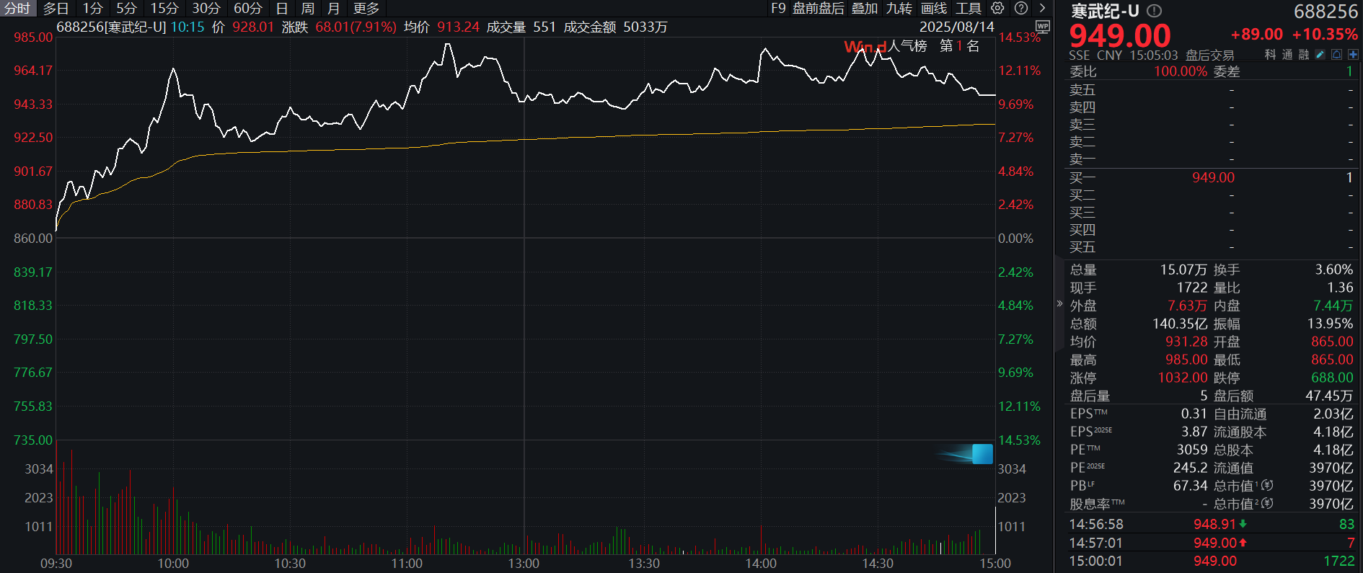
Task: Click the Wind人气榜 ranking link
Action: [912, 46]
